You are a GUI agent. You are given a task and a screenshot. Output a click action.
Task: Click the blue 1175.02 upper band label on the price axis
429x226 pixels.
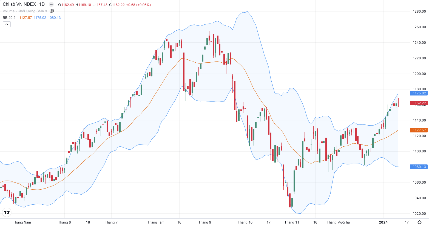[419, 93]
